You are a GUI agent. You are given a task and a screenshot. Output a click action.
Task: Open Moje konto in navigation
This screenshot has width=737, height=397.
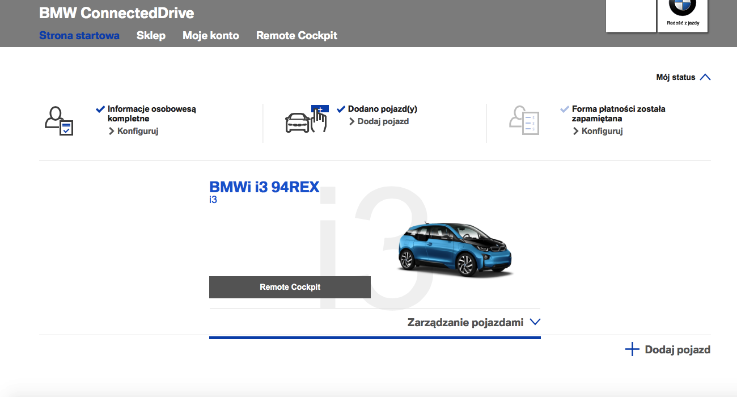pyautogui.click(x=211, y=35)
